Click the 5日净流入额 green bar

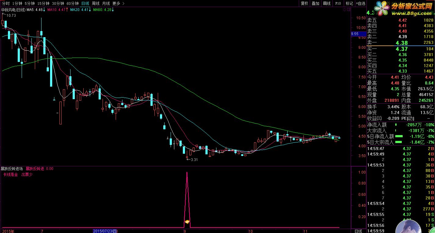(399, 136)
